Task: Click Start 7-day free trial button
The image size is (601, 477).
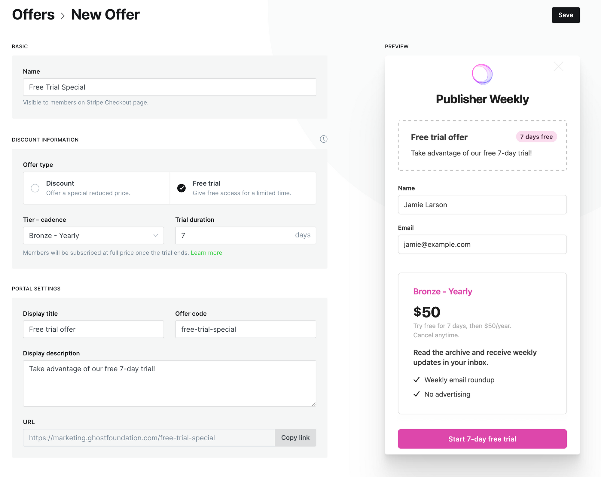Action: [x=482, y=439]
